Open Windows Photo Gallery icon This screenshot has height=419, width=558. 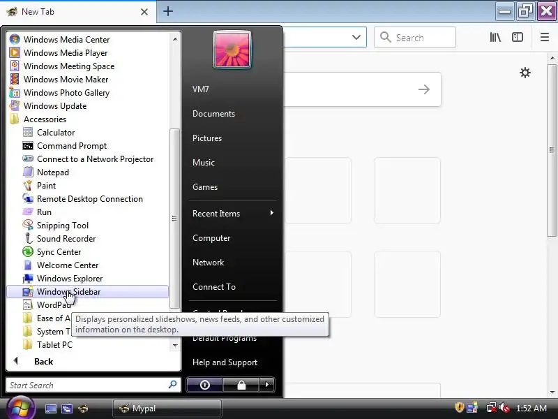tap(15, 93)
